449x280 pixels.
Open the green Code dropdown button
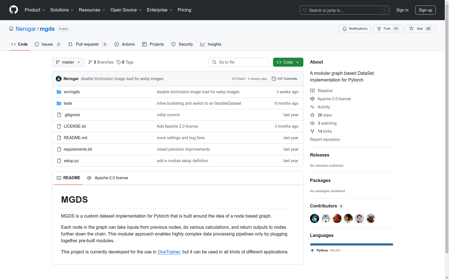click(288, 62)
